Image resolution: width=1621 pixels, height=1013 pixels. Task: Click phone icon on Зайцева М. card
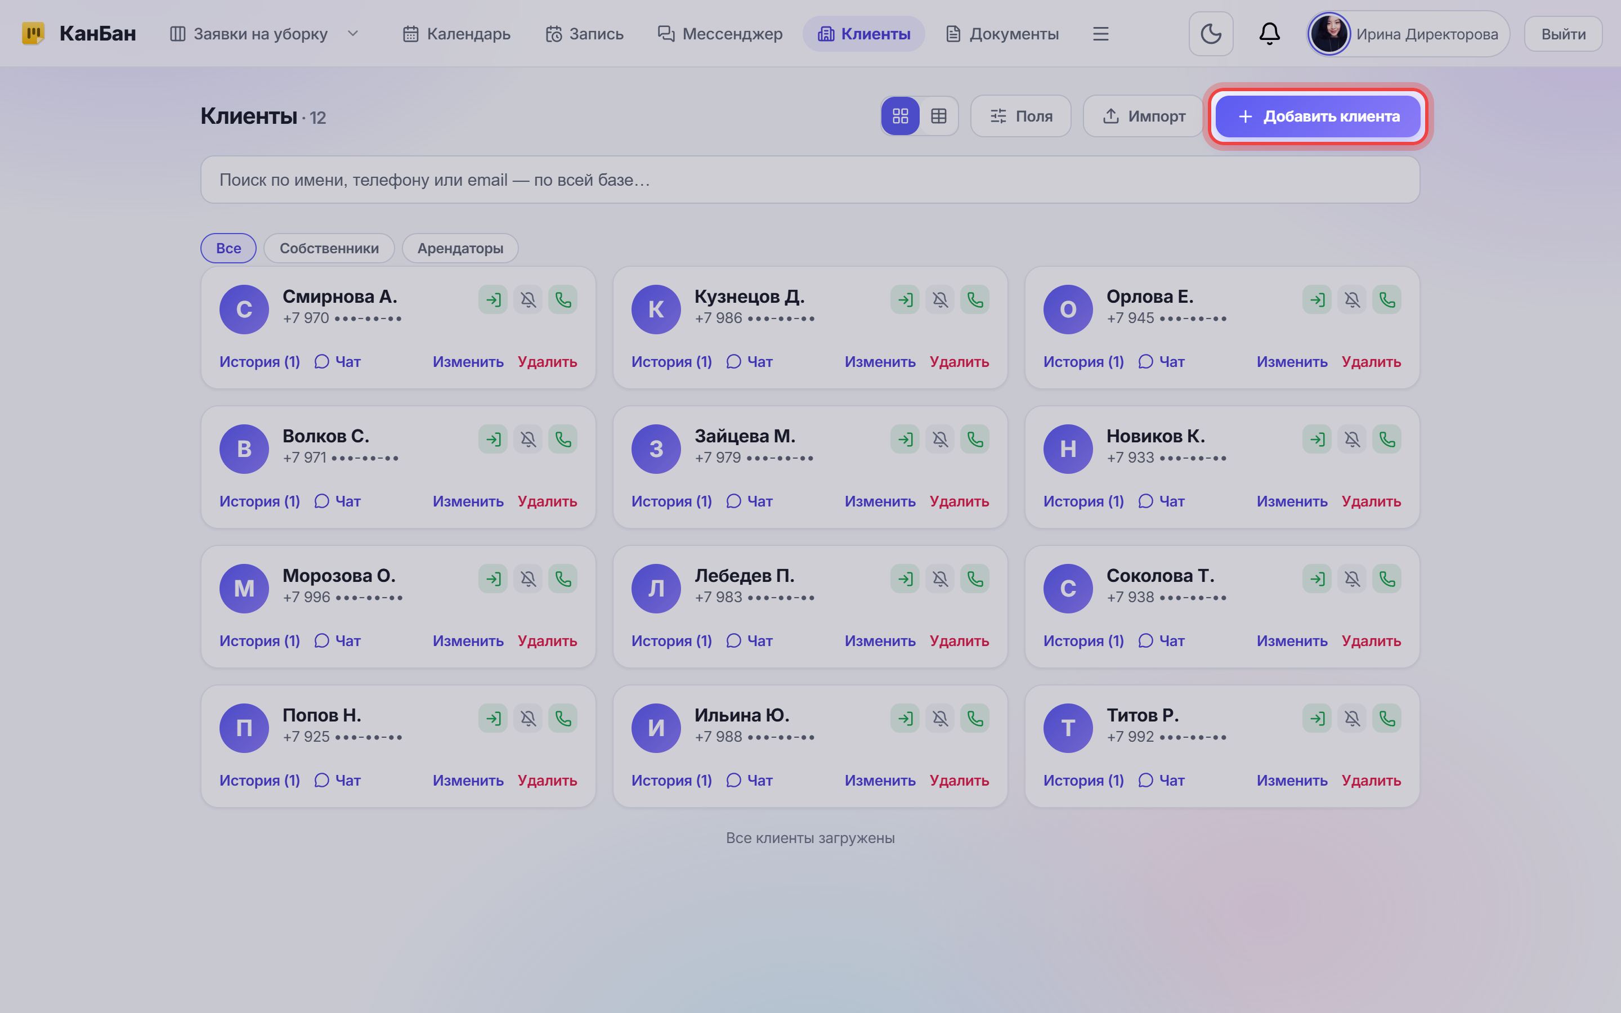point(975,440)
